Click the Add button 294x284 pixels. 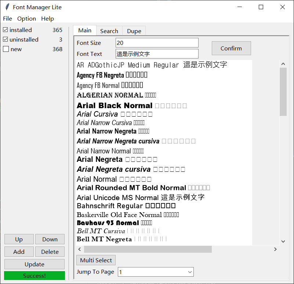[x=19, y=252]
